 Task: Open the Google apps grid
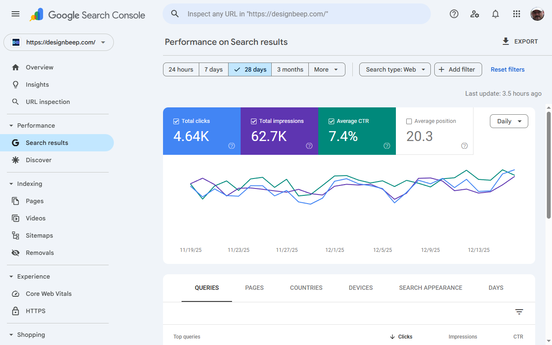point(517,14)
